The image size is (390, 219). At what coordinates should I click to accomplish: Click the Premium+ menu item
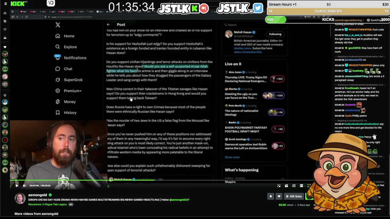click(73, 91)
